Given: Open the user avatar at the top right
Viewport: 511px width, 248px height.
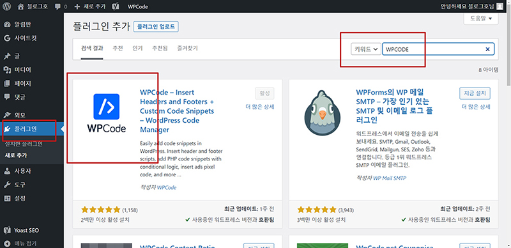Looking at the screenshot, I should [x=500, y=6].
